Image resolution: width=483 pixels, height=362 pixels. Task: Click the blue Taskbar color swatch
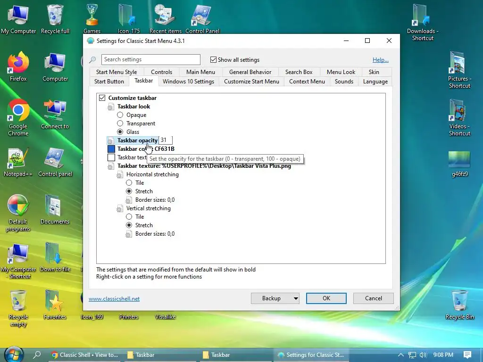tap(111, 149)
